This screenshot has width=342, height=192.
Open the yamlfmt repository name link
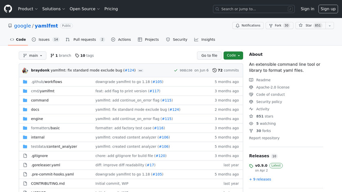pos(46,26)
